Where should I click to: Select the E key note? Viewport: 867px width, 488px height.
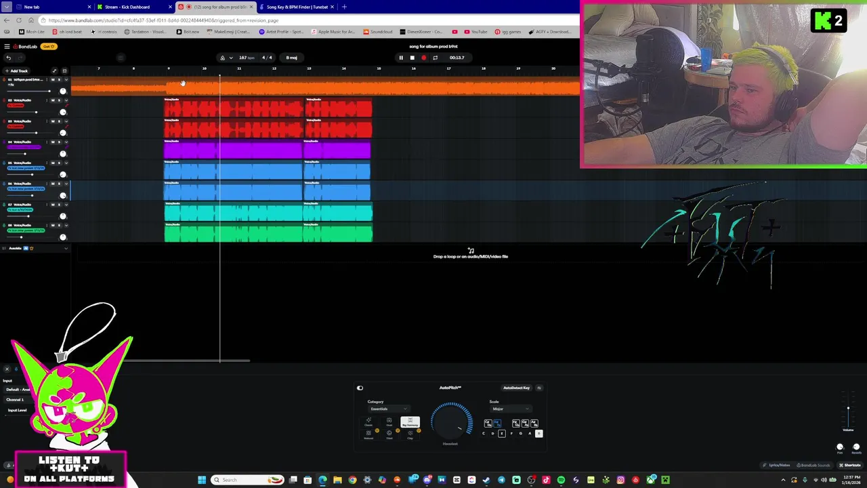click(x=502, y=434)
